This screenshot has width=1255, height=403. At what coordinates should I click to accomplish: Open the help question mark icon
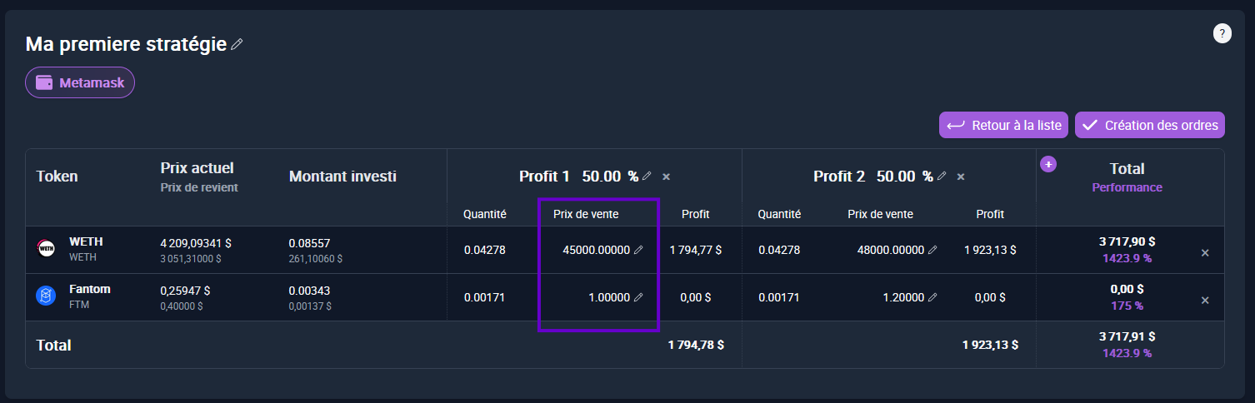(x=1222, y=33)
